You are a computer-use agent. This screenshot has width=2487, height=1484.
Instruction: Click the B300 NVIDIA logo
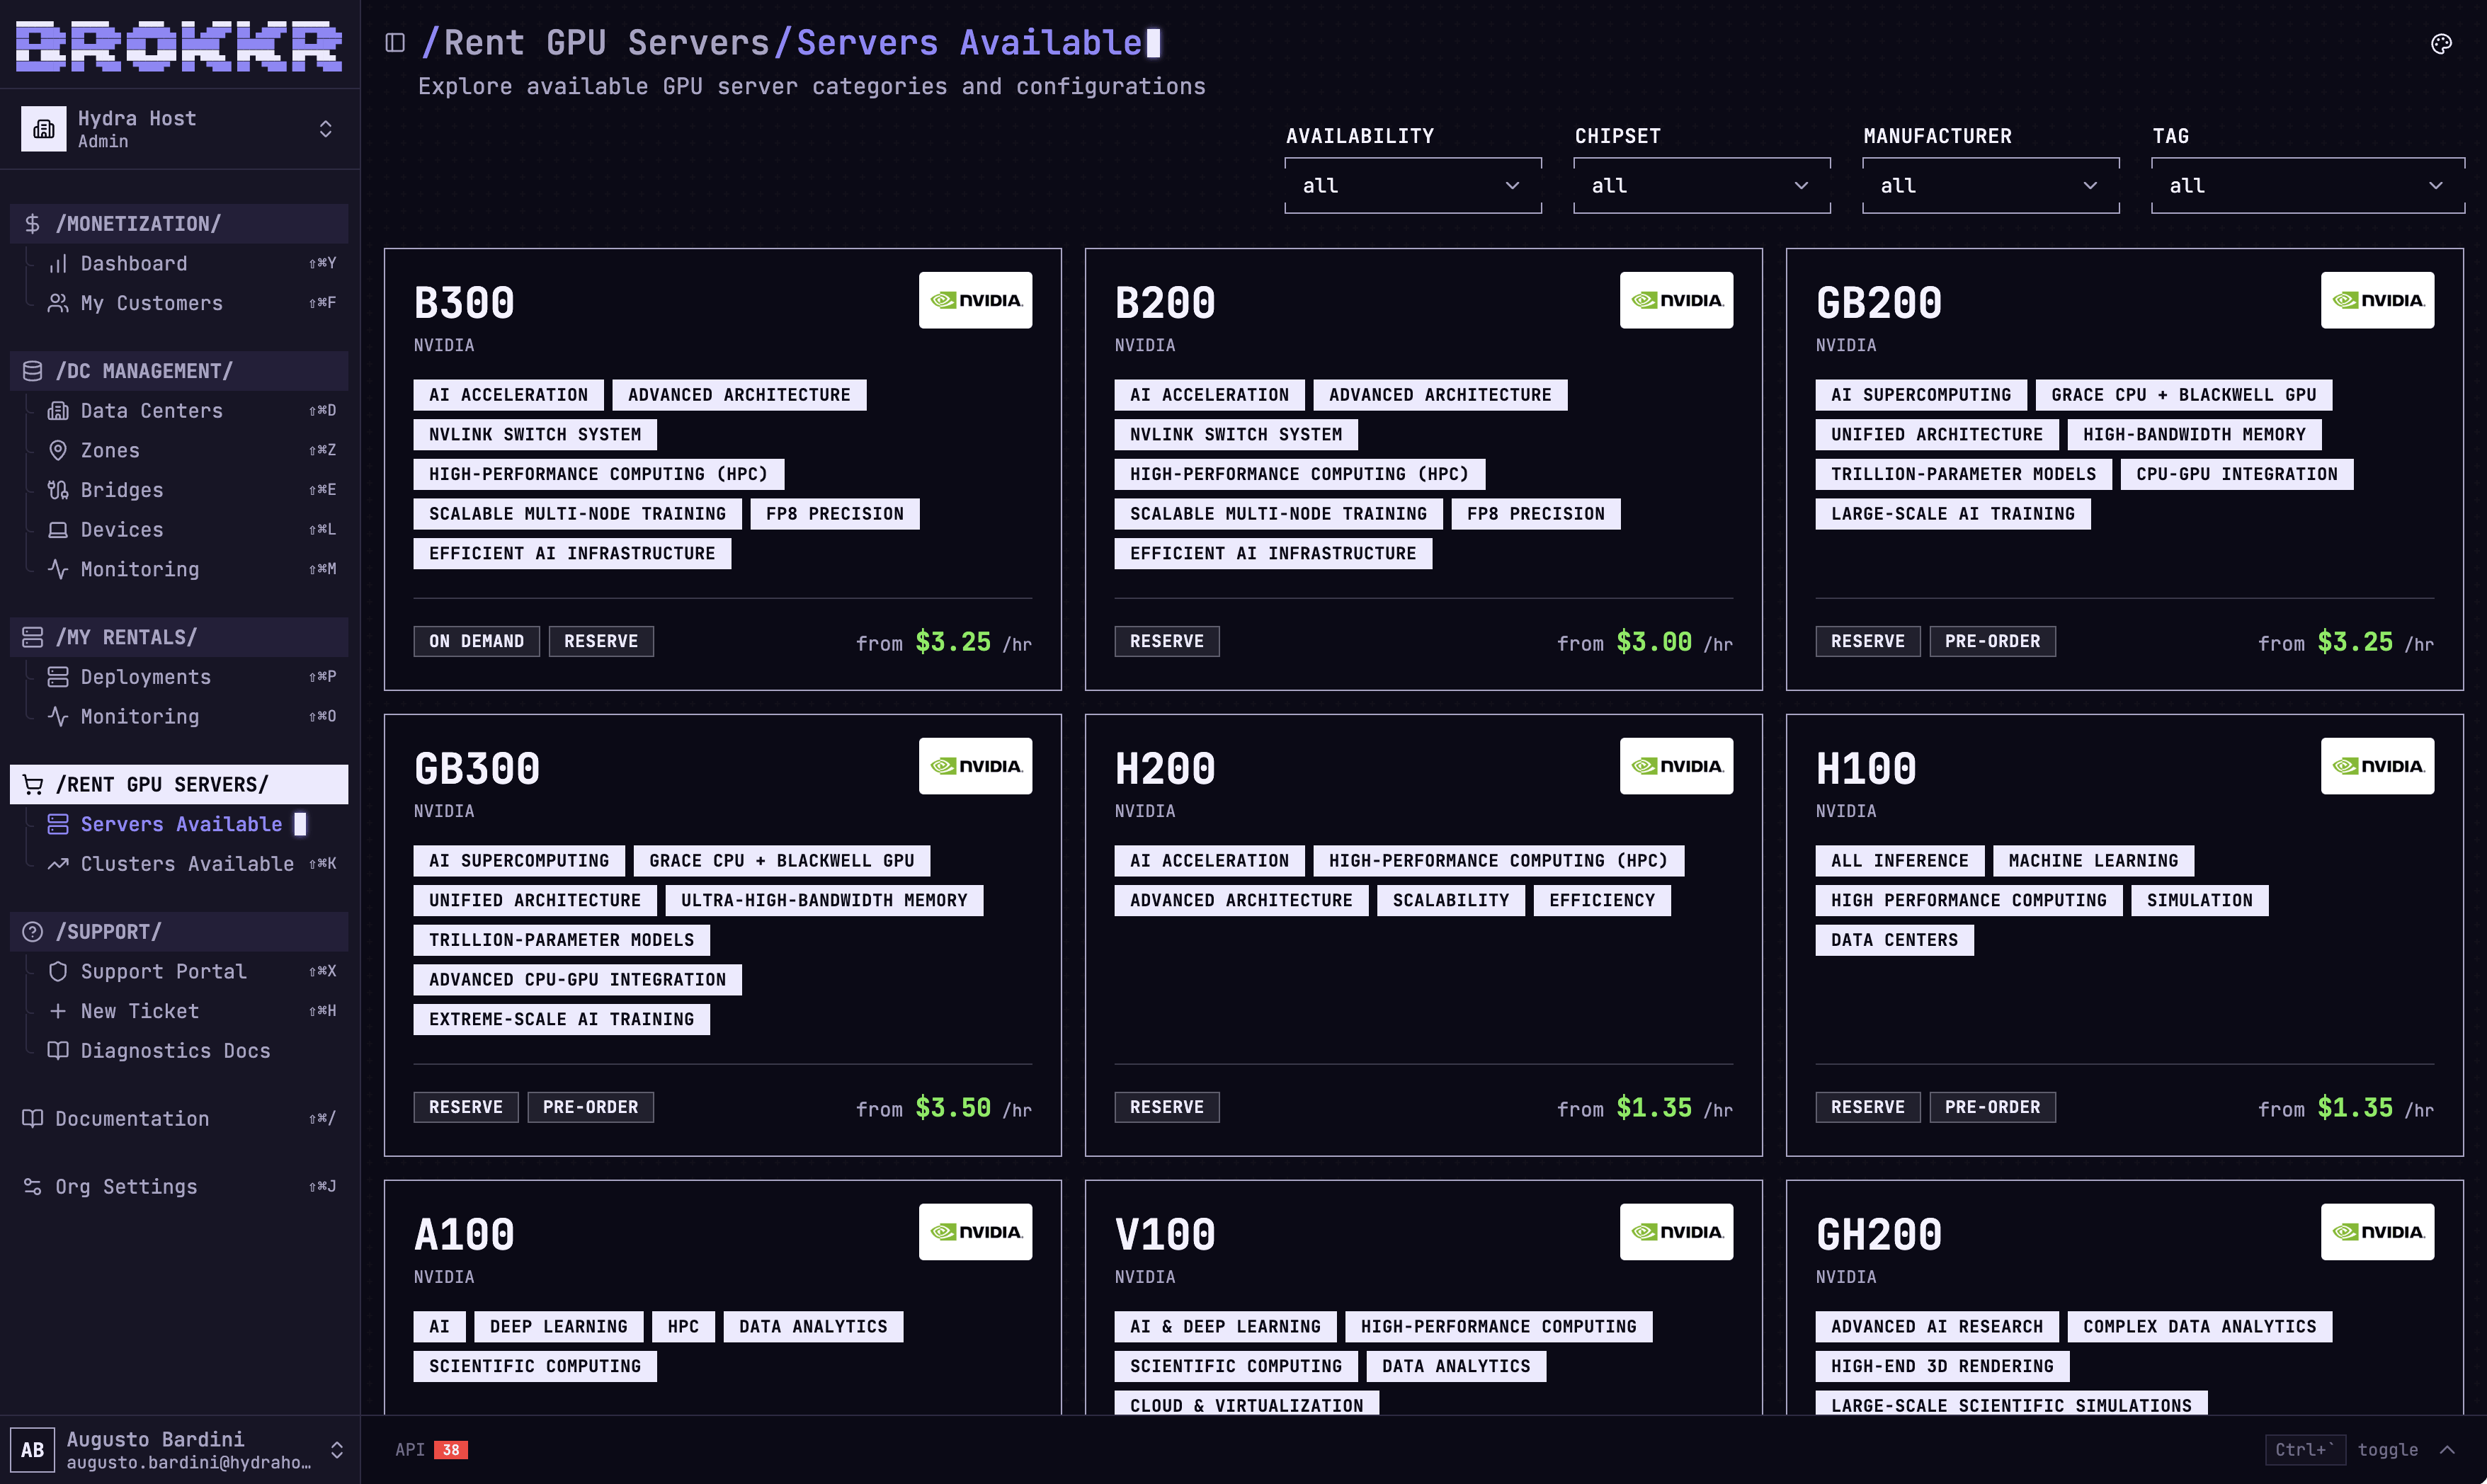pos(975,300)
